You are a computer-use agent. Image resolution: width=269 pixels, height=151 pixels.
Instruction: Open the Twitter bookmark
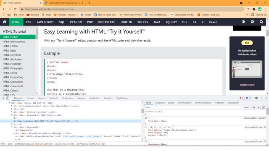(x=86, y=15)
